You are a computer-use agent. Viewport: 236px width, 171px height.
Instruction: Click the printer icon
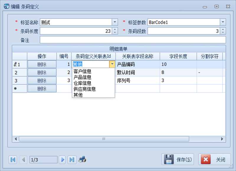click(x=82, y=160)
